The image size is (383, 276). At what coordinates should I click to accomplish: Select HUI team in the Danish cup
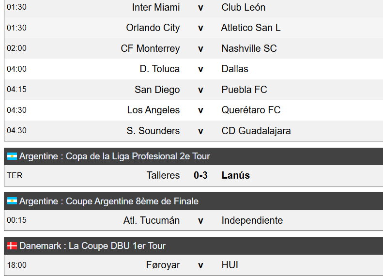coord(230,265)
